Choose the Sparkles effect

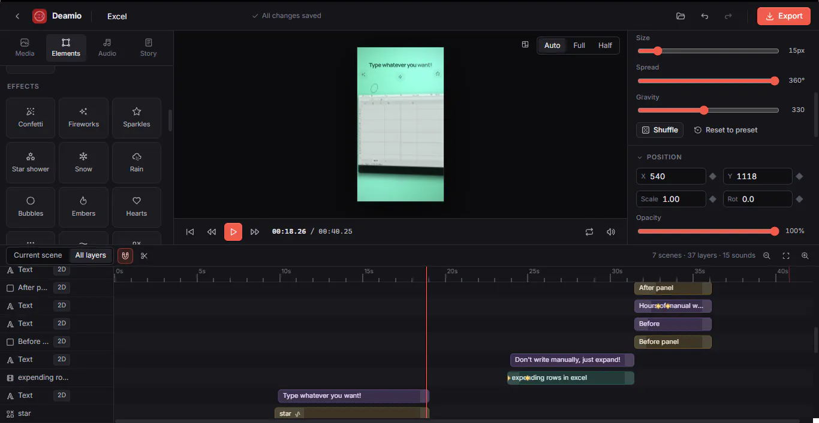point(137,117)
